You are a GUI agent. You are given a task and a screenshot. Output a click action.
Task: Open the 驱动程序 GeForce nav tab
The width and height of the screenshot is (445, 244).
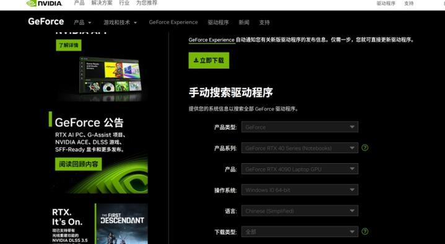coord(218,22)
